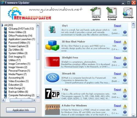Open MORE info for 3Delight Free
The width and height of the screenshot is (137, 118).
click(x=125, y=65)
